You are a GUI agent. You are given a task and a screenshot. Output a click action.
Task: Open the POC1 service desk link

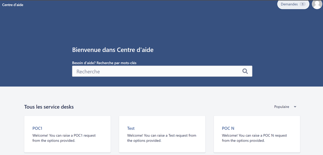(37, 128)
